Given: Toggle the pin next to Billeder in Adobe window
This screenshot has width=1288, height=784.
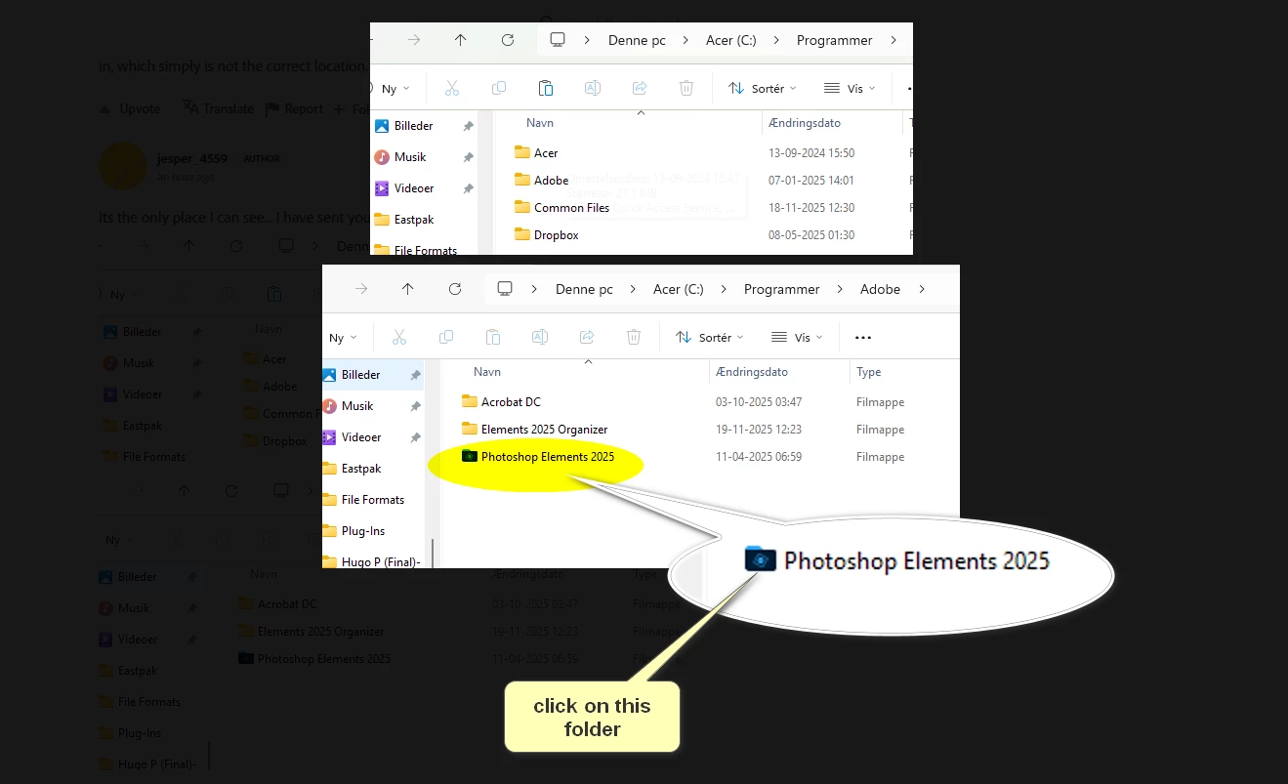Looking at the screenshot, I should click(x=415, y=375).
